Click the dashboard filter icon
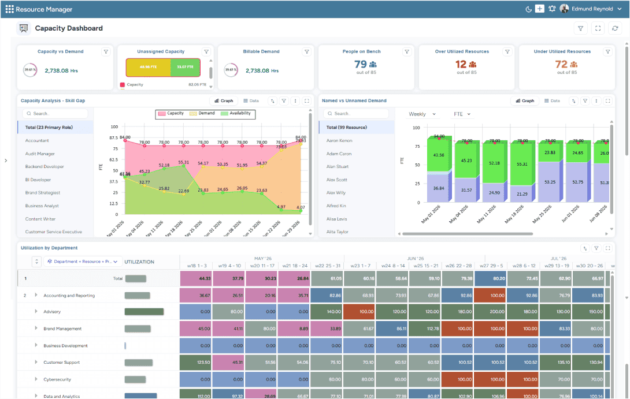630x399 pixels. (580, 28)
